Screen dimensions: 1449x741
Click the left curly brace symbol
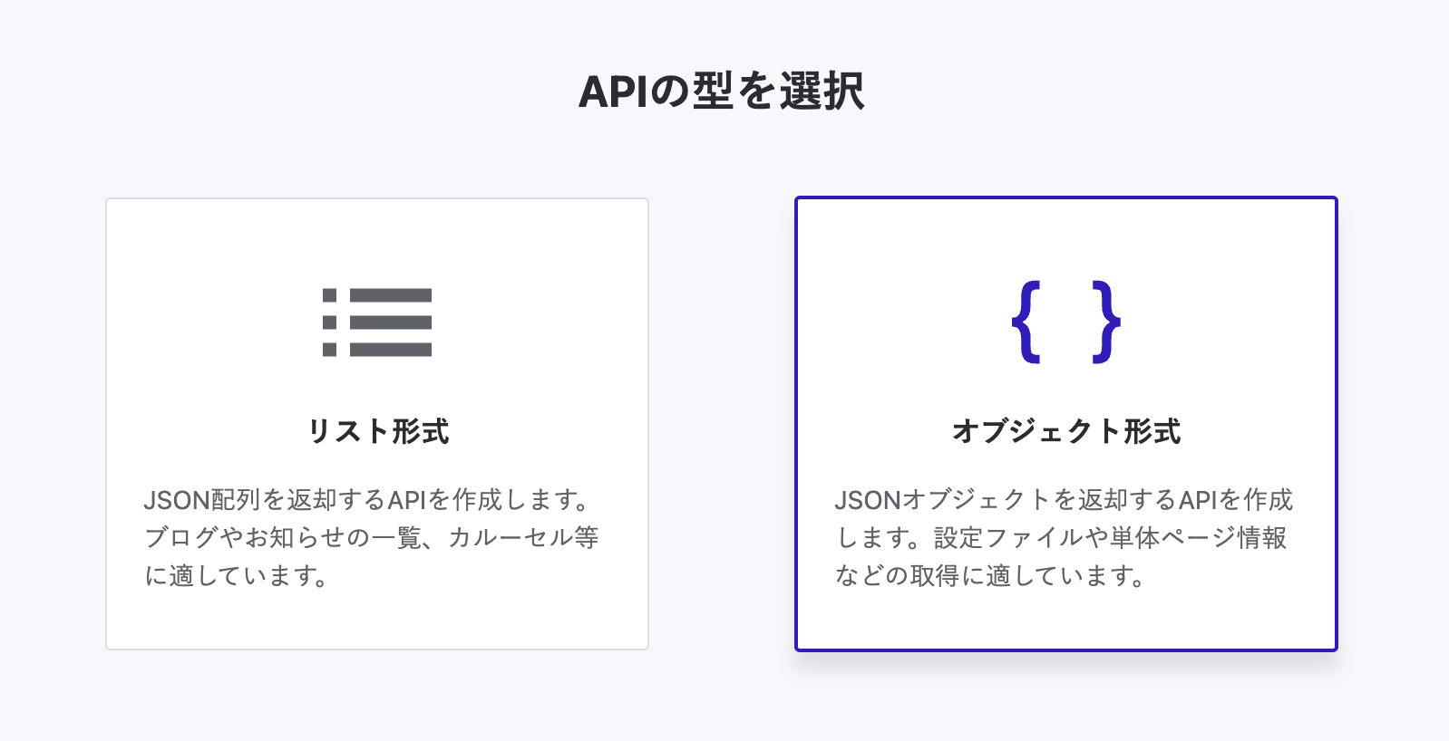1026,322
